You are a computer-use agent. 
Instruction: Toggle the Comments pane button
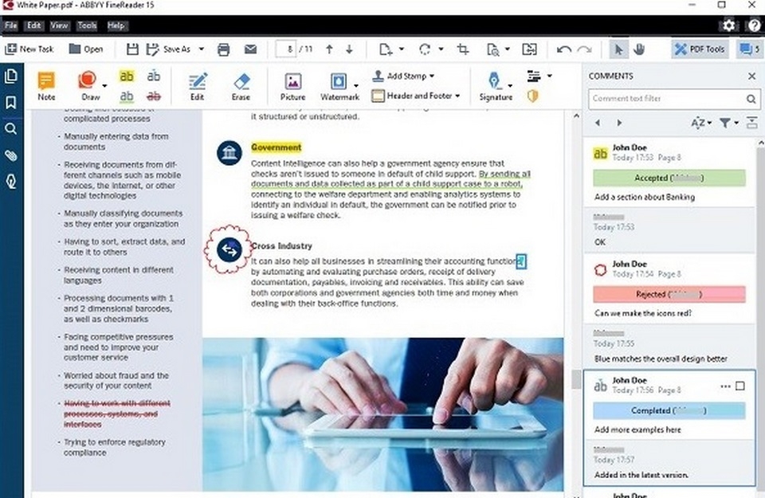click(x=749, y=49)
